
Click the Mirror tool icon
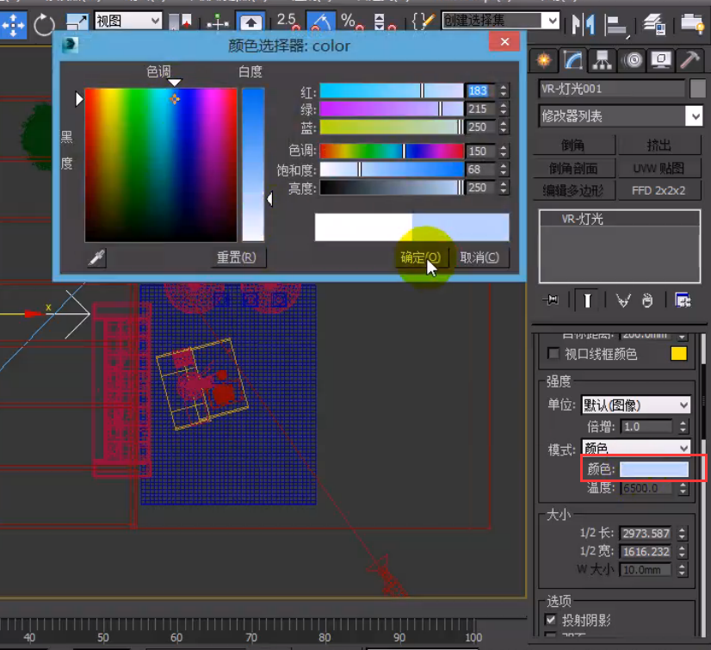pyautogui.click(x=584, y=24)
